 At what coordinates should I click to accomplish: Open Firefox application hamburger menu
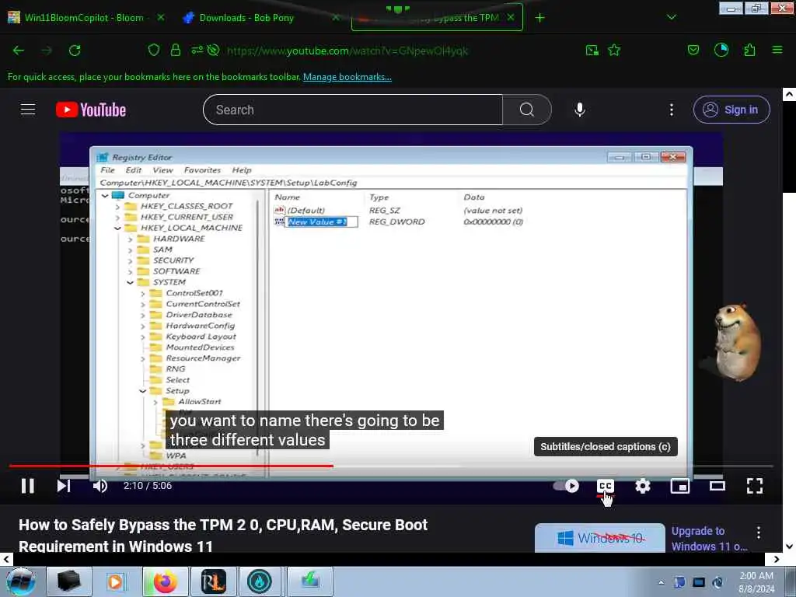coord(777,50)
